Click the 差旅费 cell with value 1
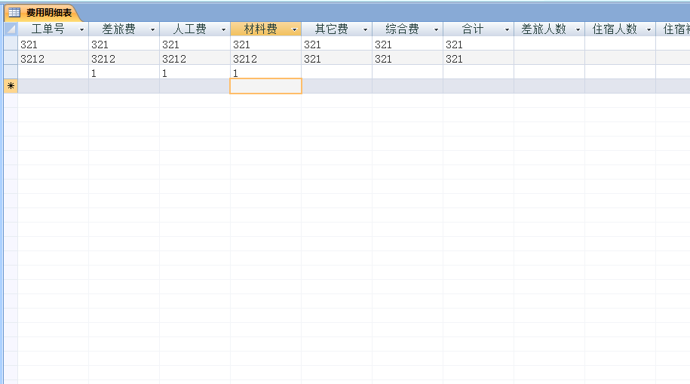 (x=124, y=73)
